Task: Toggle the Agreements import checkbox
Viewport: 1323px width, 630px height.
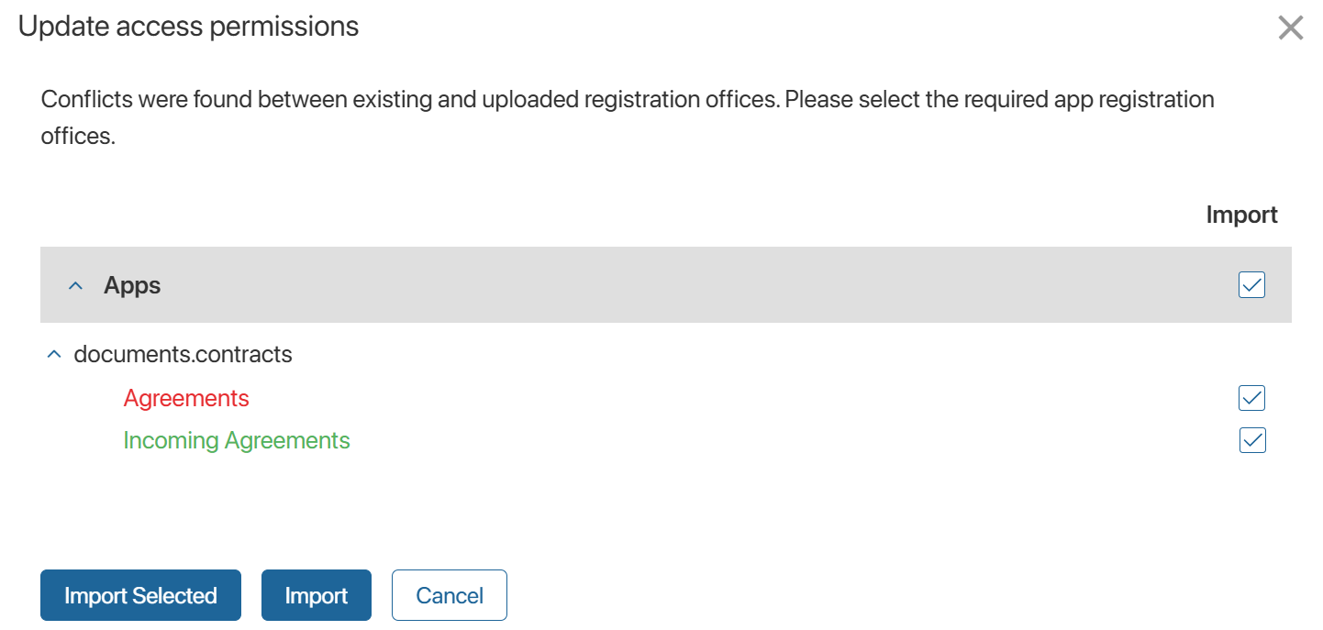Action: (x=1251, y=398)
